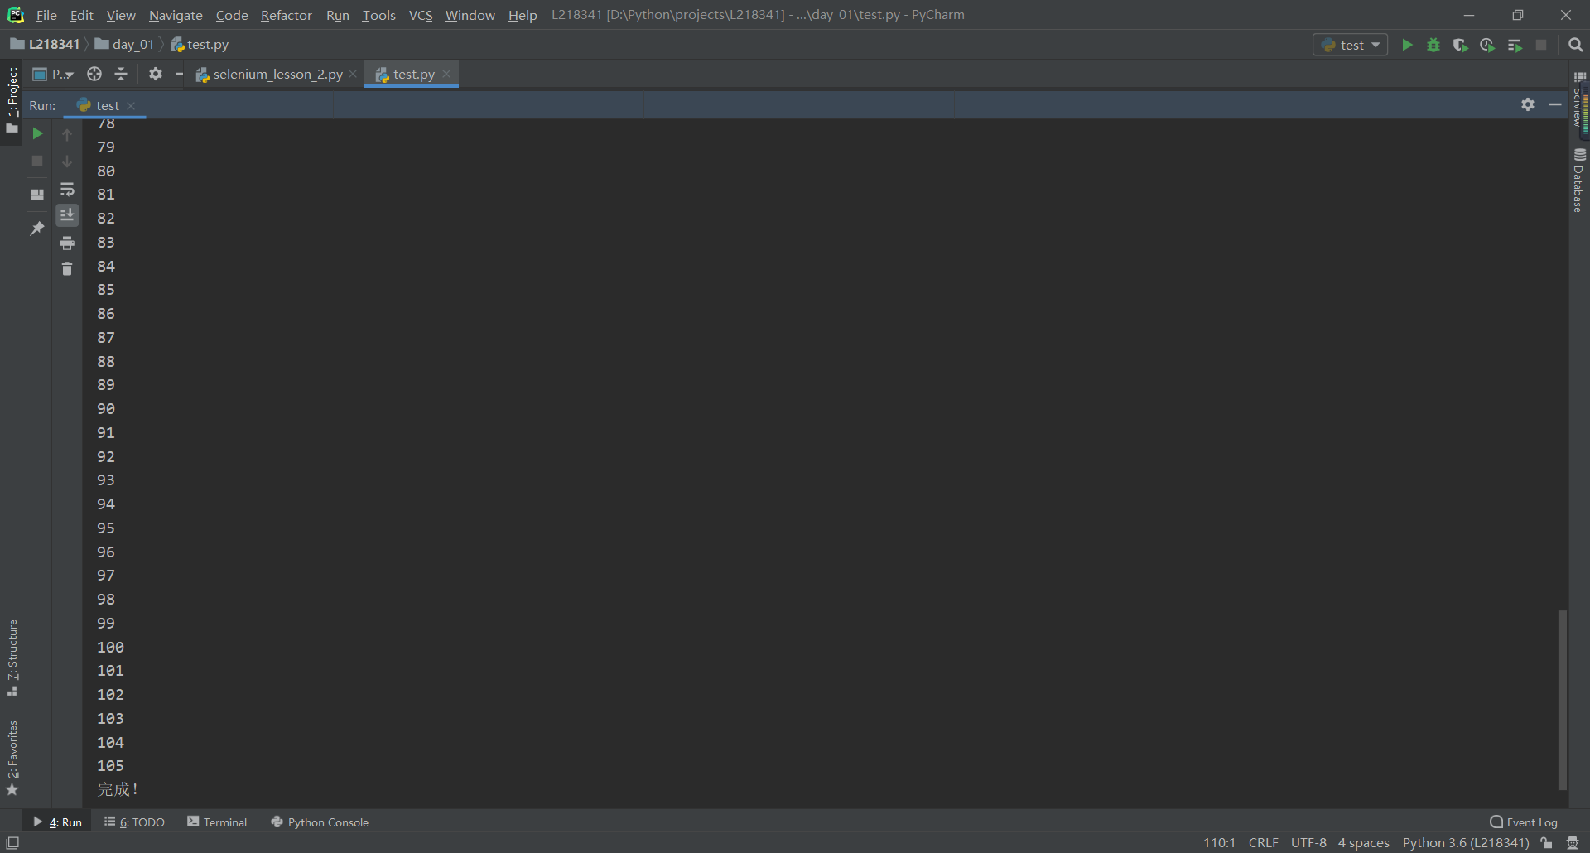Viewport: 1590px width, 853px height.
Task: Run test configuration from top toolbar
Action: [x=1407, y=45]
